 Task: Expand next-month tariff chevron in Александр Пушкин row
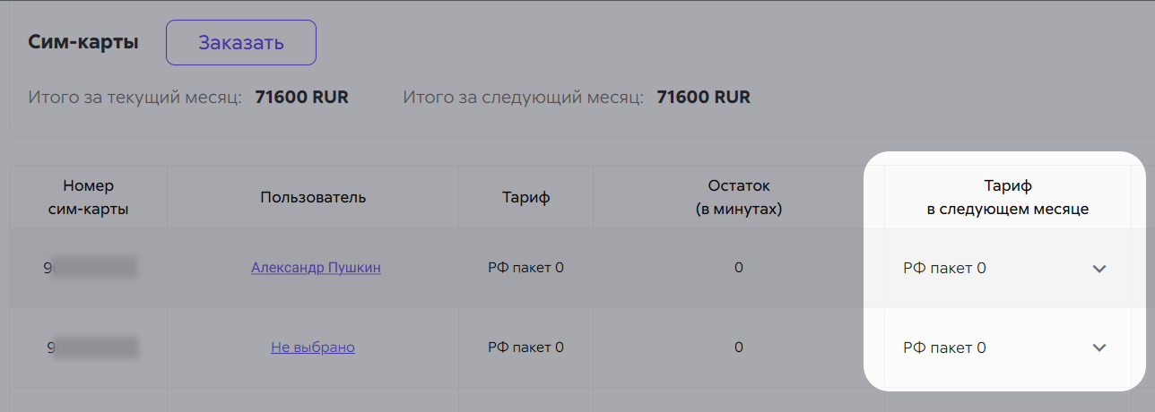[1099, 269]
